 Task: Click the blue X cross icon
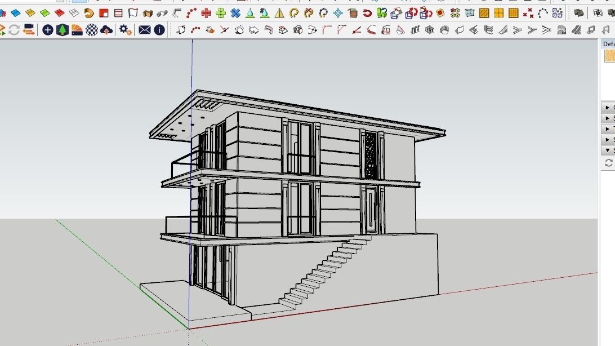click(x=235, y=14)
